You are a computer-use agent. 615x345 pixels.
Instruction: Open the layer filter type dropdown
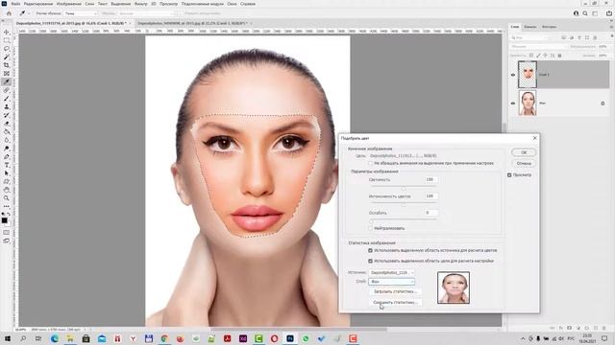click(529, 37)
